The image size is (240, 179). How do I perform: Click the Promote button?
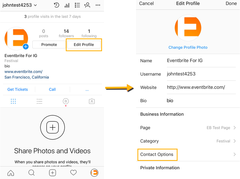(49, 45)
